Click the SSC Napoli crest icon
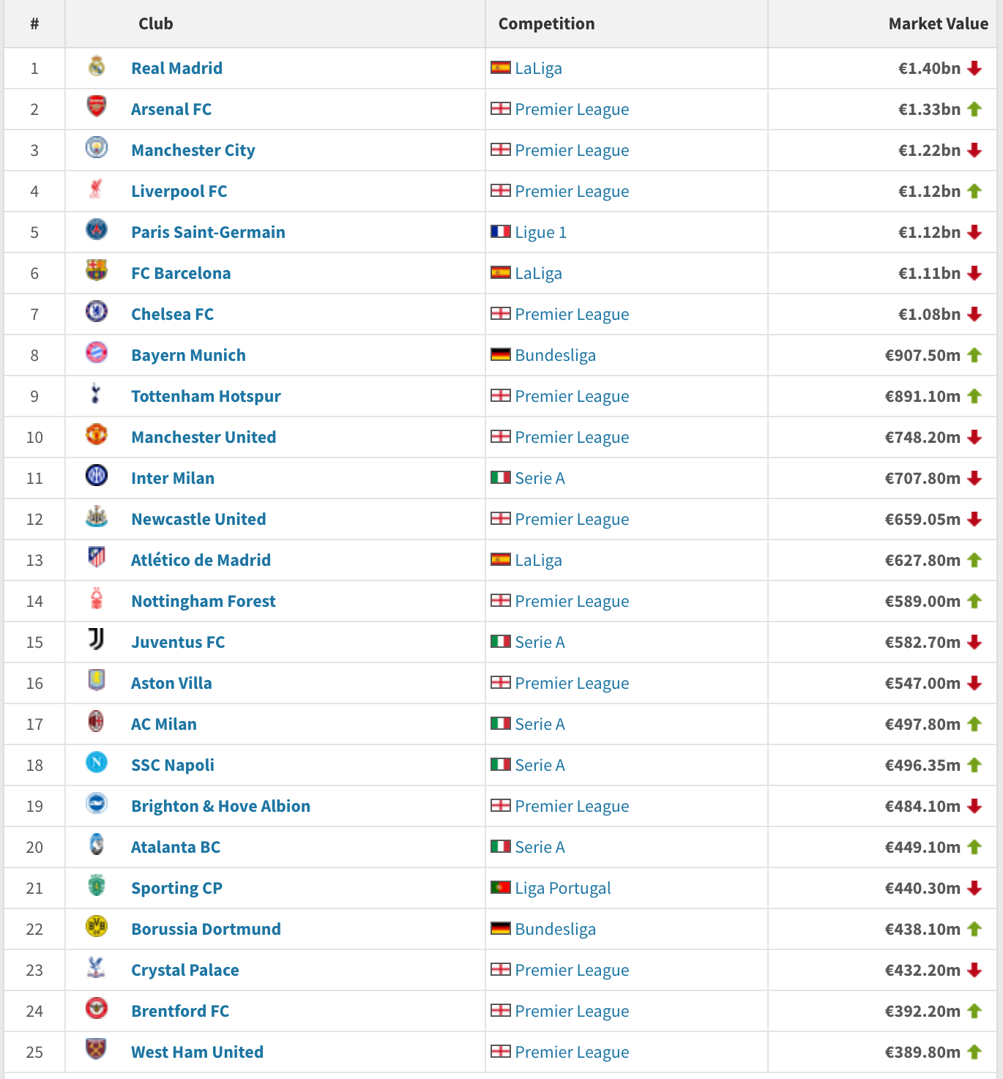 (x=97, y=763)
